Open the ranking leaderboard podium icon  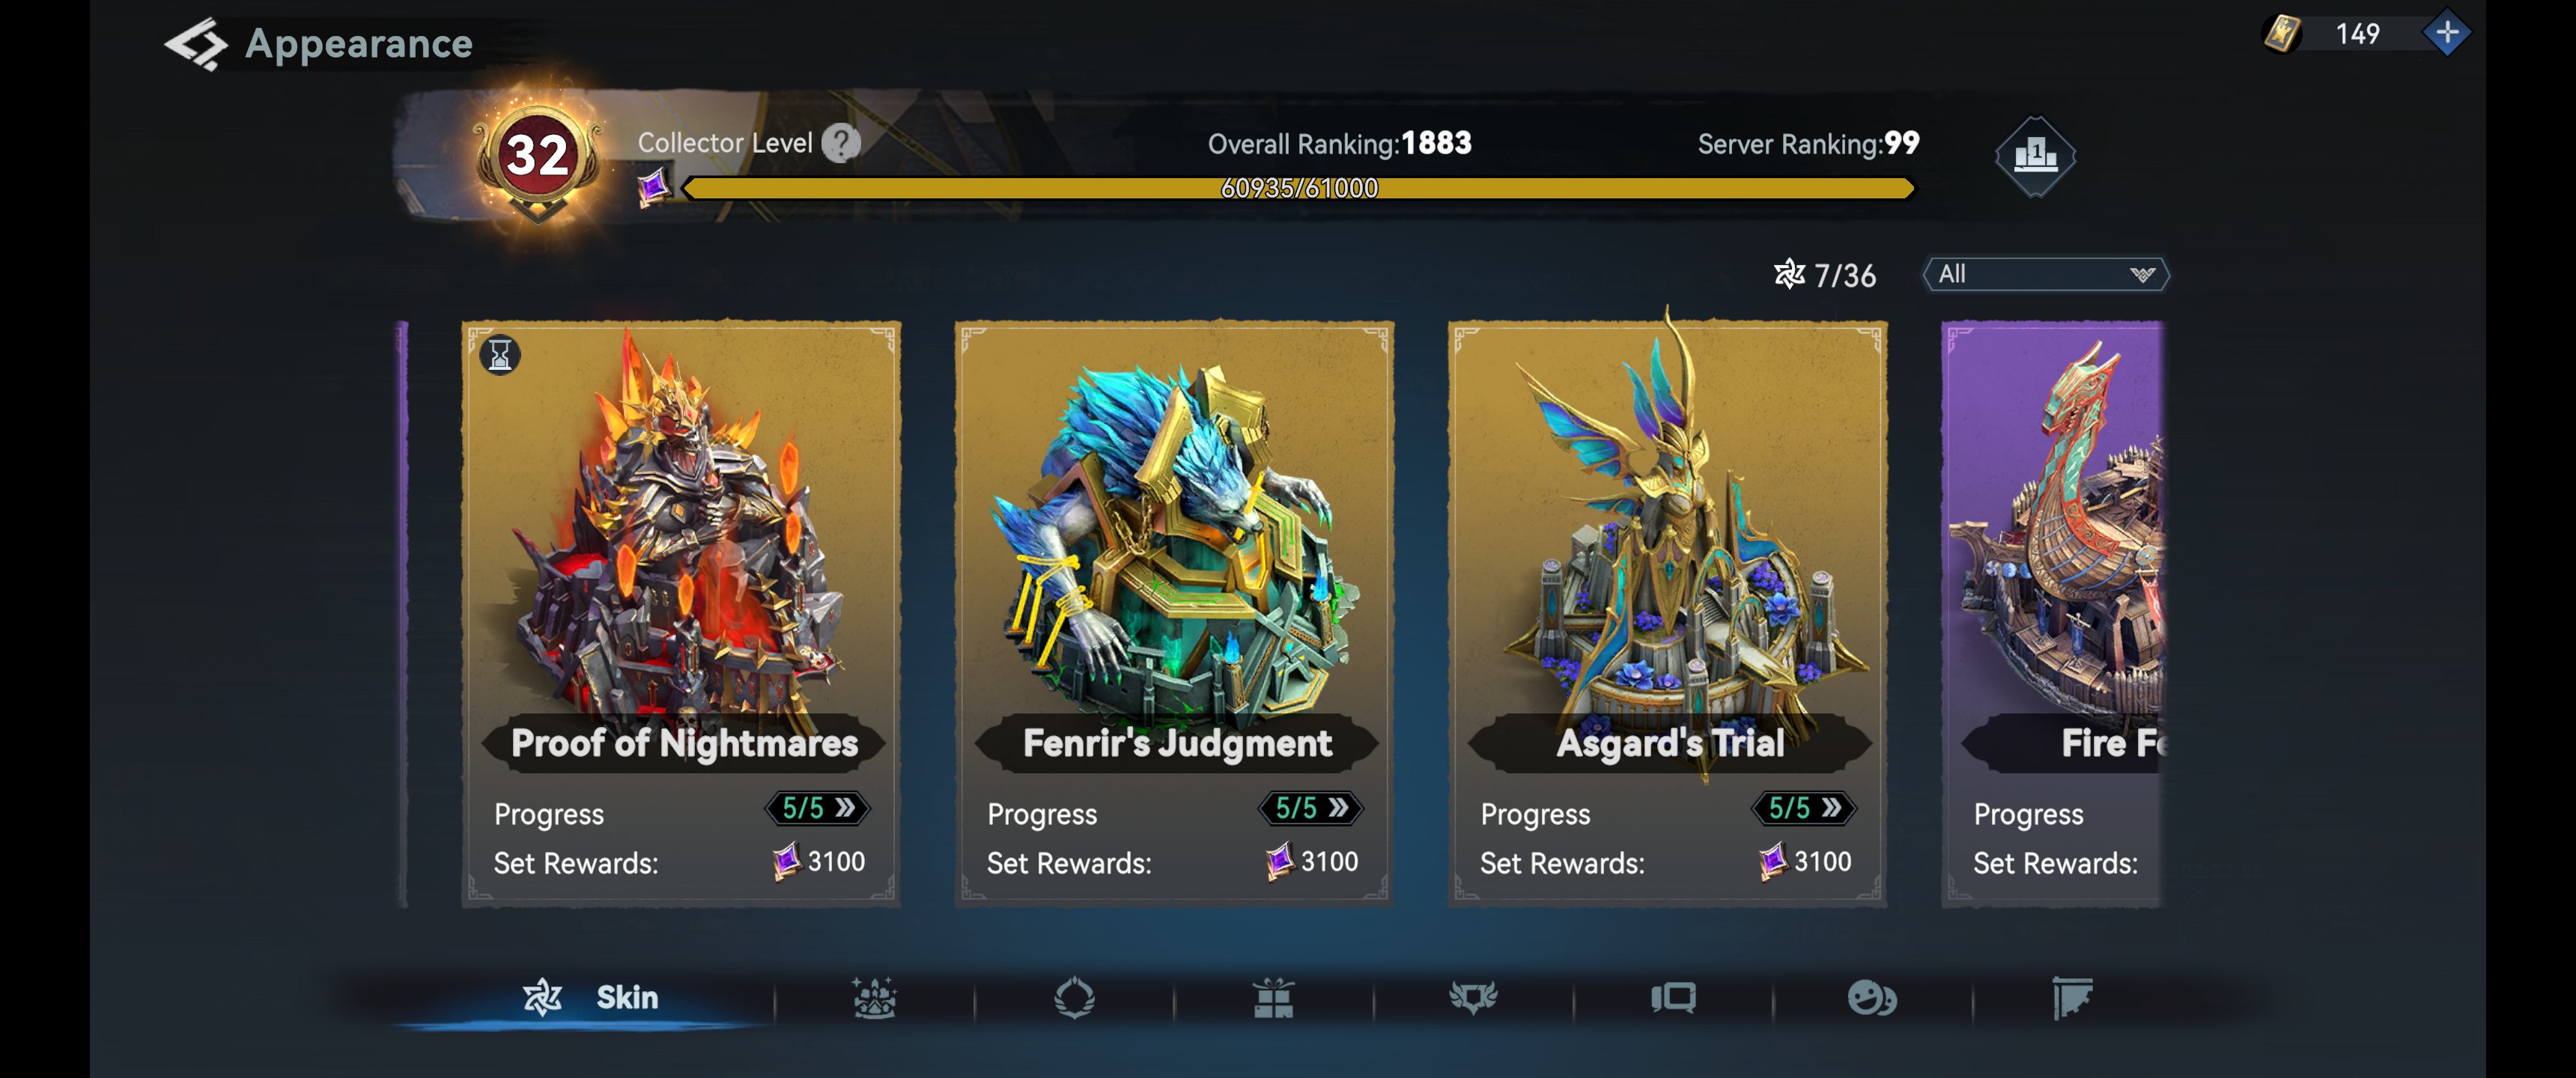tap(2035, 156)
